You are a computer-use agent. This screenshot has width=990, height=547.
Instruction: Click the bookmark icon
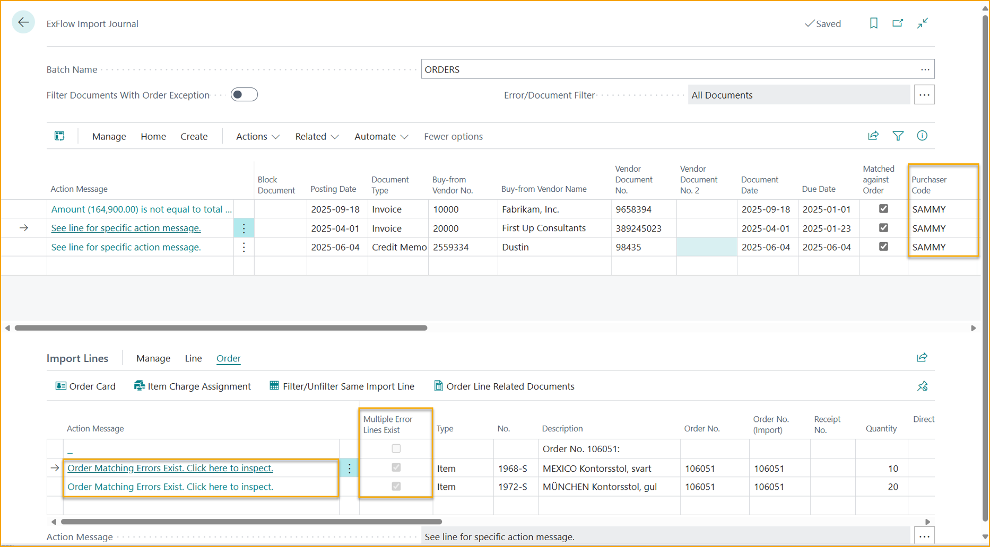point(873,23)
